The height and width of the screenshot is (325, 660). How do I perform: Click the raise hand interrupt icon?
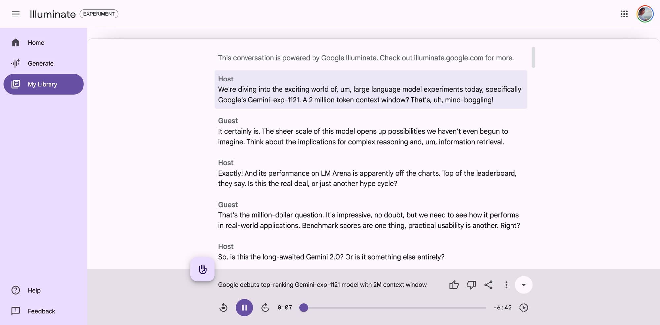[202, 269]
